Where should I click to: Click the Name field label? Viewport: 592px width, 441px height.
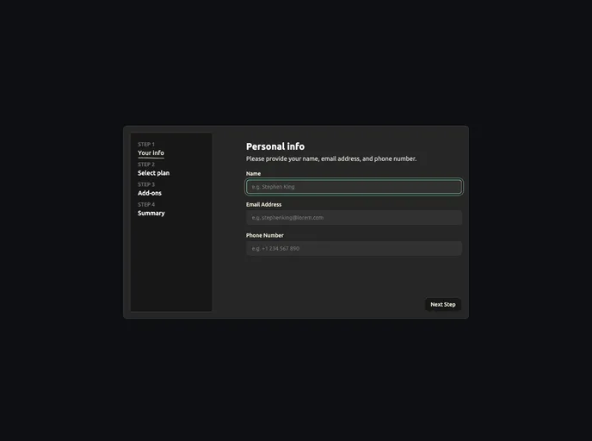pyautogui.click(x=253, y=174)
